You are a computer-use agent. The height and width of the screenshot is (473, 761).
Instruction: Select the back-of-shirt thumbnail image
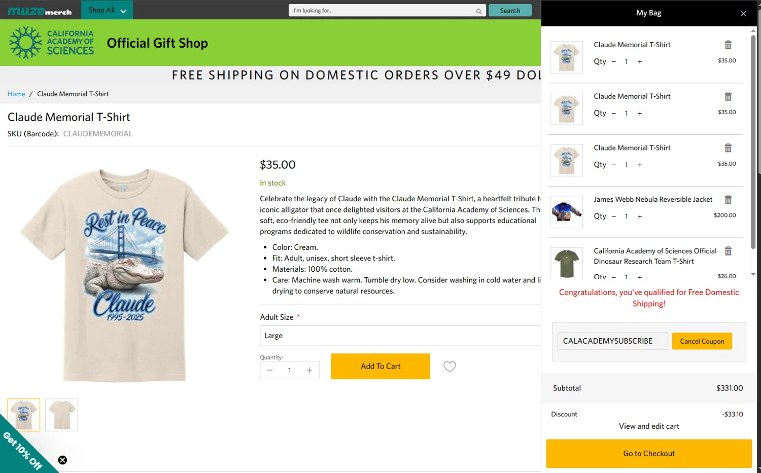(x=61, y=415)
